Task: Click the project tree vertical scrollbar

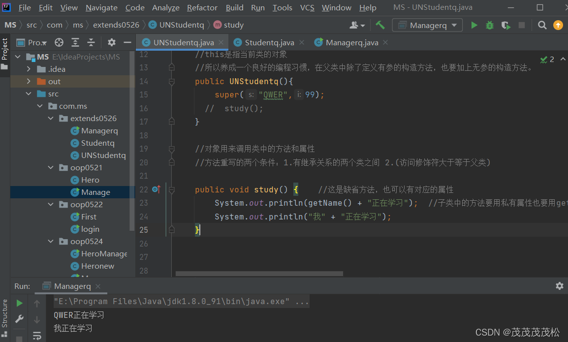Action: (x=132, y=141)
